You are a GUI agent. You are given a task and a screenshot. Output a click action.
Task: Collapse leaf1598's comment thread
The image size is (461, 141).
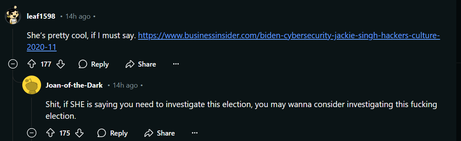tap(13, 64)
